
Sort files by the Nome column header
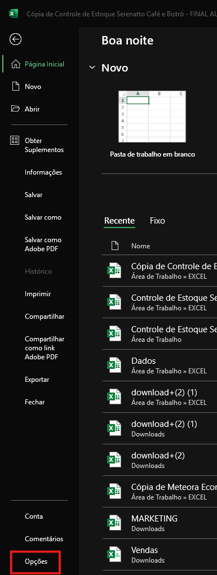point(141,246)
